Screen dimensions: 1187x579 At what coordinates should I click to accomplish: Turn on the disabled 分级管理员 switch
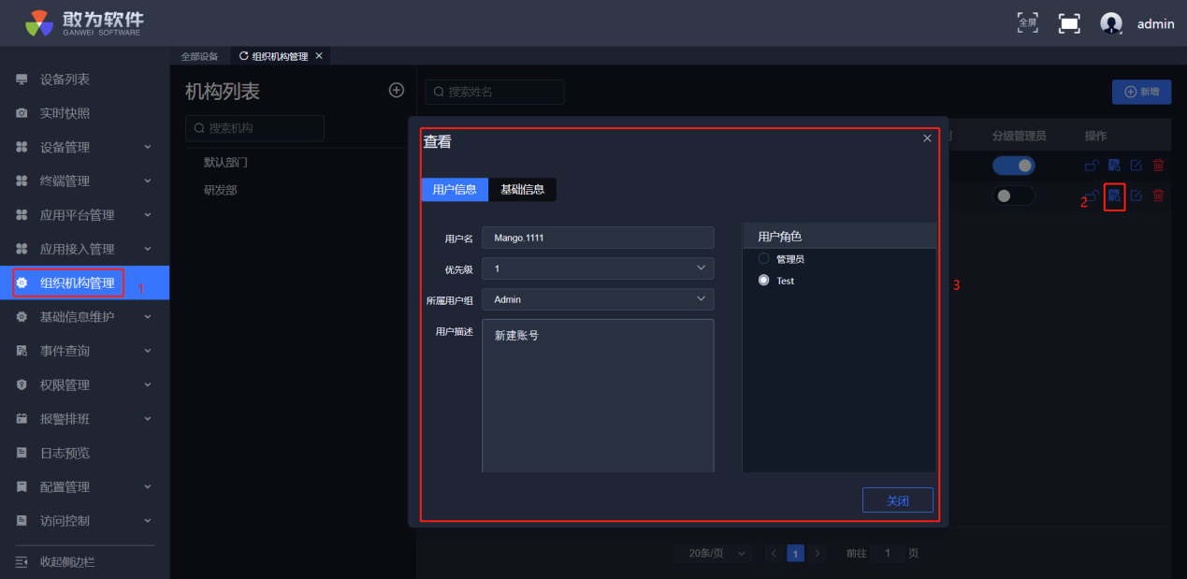point(1014,195)
